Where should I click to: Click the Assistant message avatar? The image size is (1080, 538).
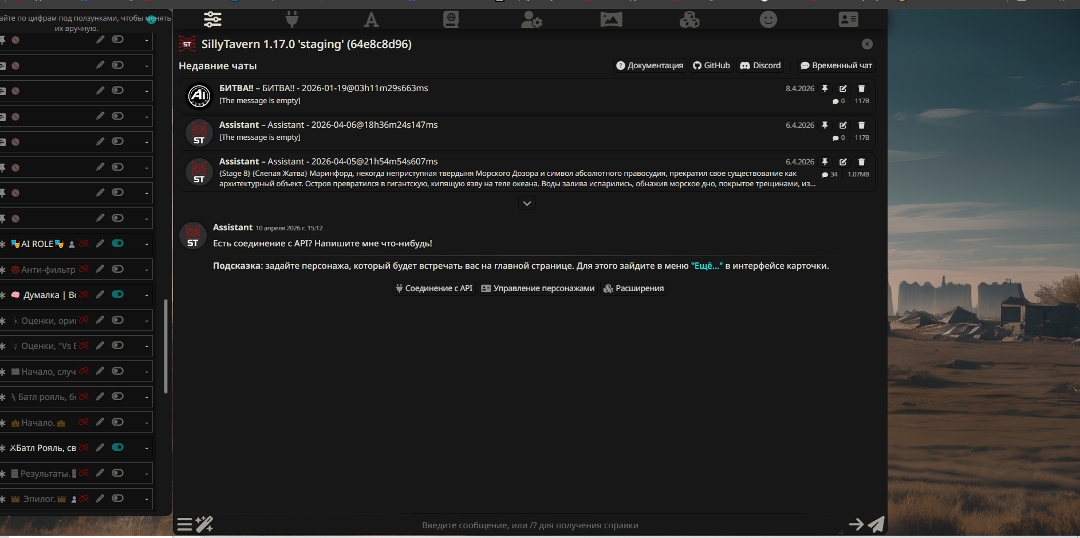click(193, 235)
